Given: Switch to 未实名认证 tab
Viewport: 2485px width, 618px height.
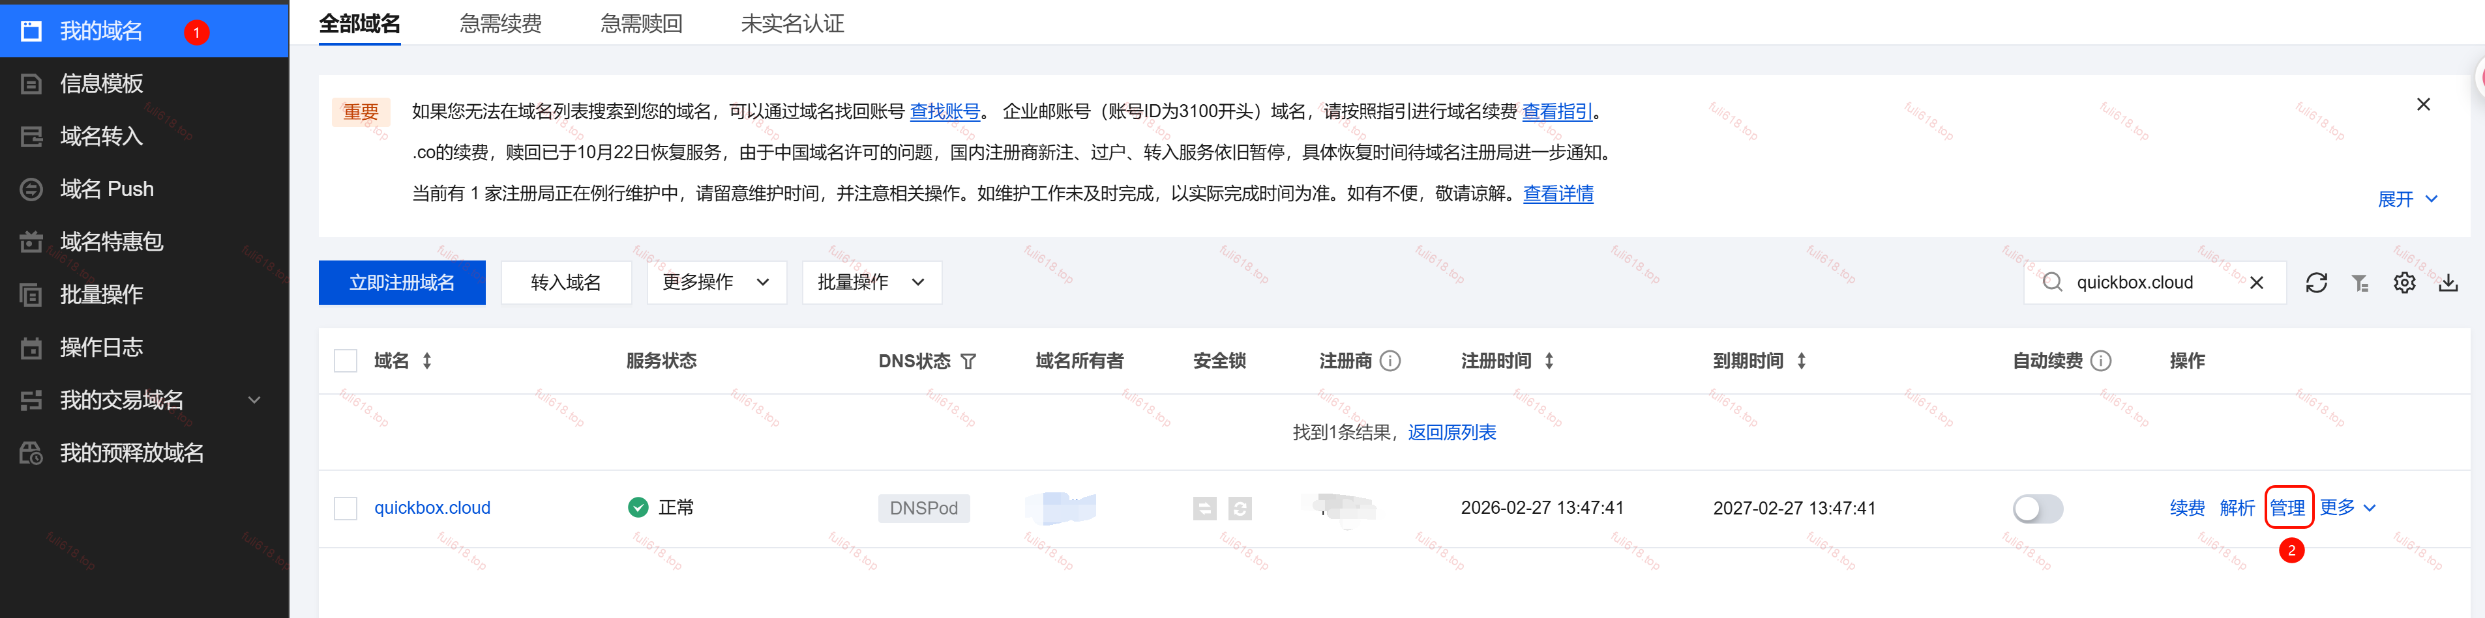Looking at the screenshot, I should click(792, 23).
